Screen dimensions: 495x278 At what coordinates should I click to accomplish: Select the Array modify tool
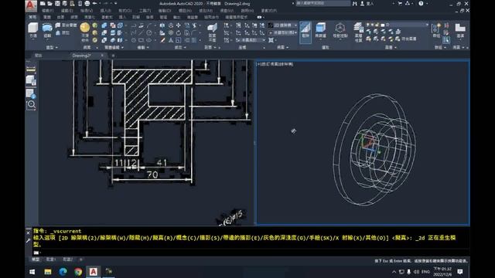click(193, 40)
